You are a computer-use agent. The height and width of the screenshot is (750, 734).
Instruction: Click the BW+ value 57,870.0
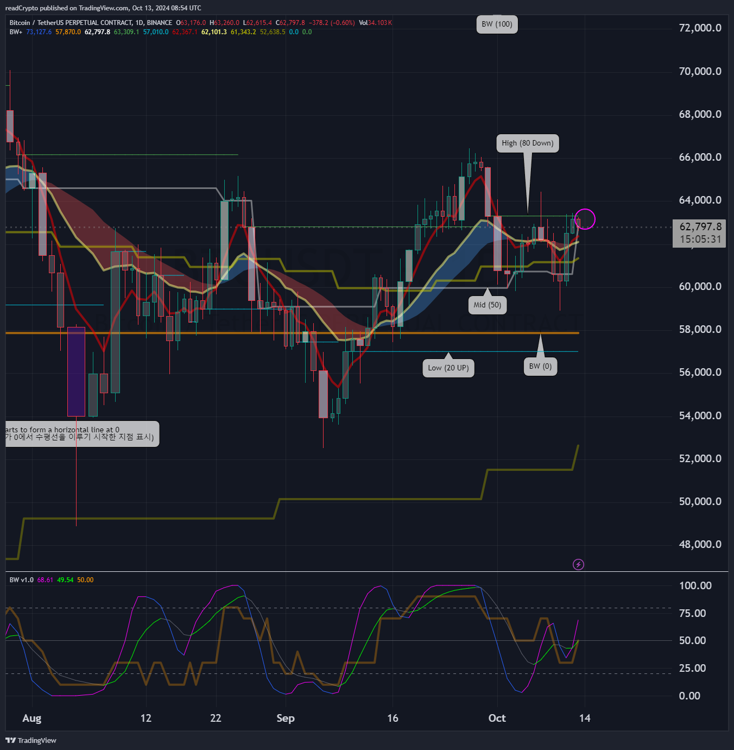[x=68, y=32]
